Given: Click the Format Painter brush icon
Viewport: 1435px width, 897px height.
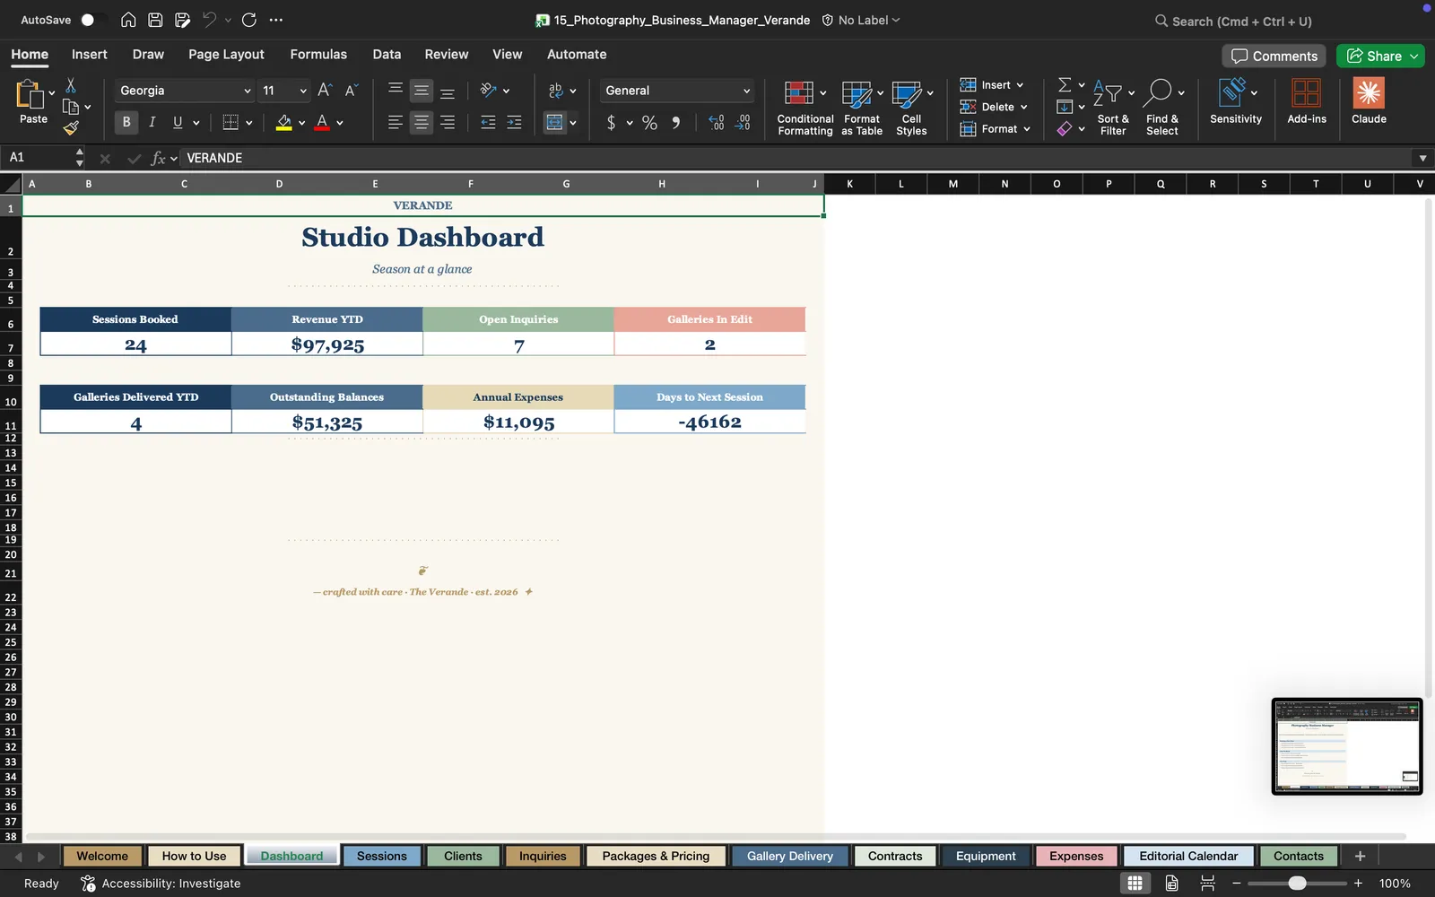Looking at the screenshot, I should (71, 128).
